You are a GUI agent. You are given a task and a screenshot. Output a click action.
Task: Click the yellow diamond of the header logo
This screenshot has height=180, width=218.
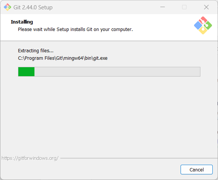(x=203, y=31)
